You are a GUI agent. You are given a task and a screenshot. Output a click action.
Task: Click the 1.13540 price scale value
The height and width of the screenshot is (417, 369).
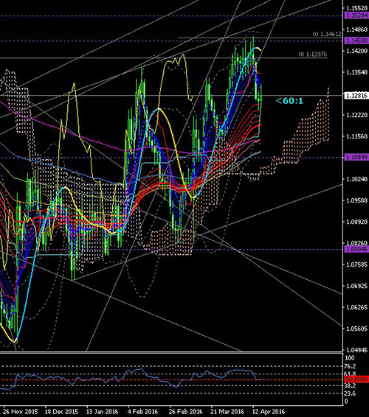point(356,72)
